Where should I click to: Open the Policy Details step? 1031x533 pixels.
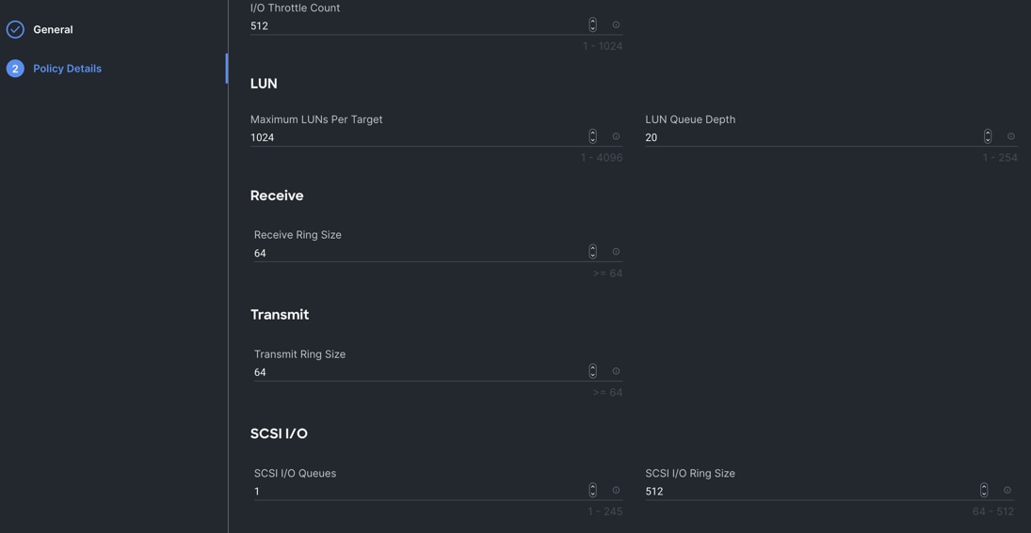[x=67, y=69]
